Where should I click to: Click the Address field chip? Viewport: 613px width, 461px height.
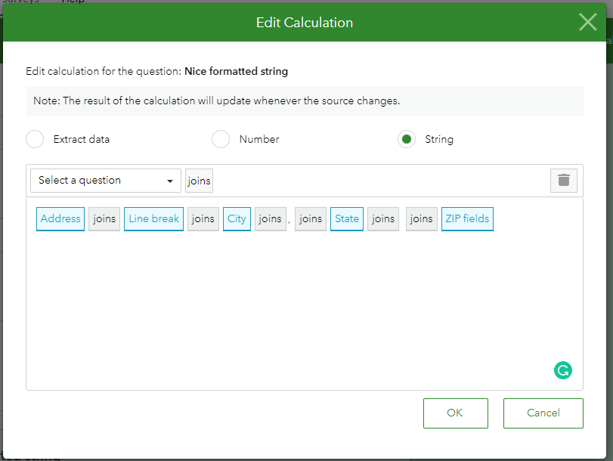(x=60, y=218)
